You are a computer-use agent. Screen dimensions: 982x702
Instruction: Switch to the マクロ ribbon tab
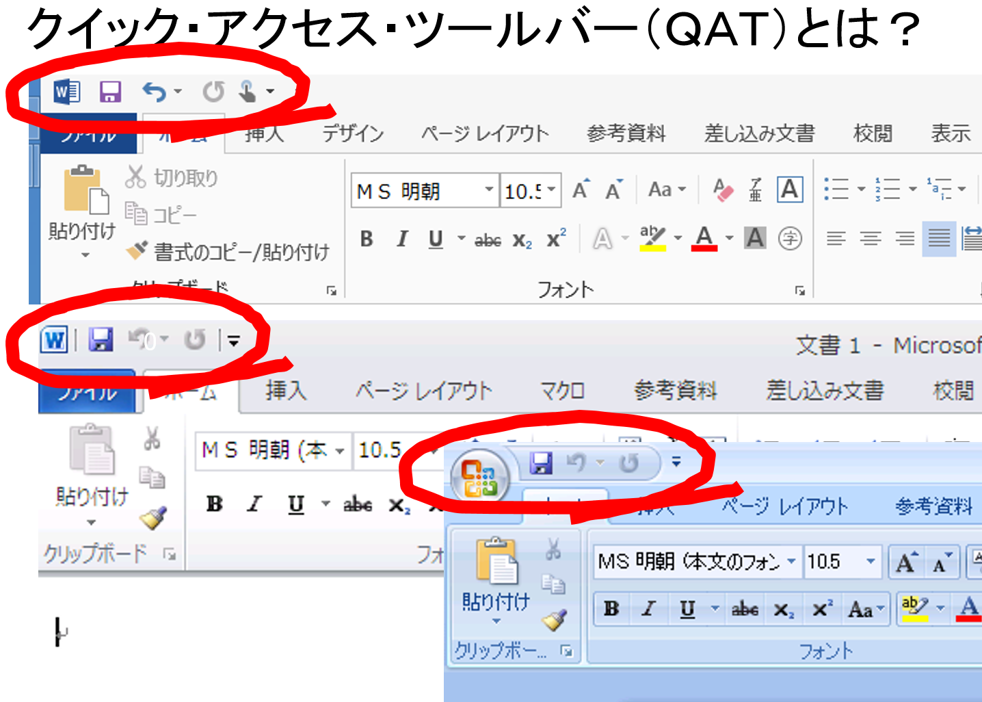coord(562,391)
